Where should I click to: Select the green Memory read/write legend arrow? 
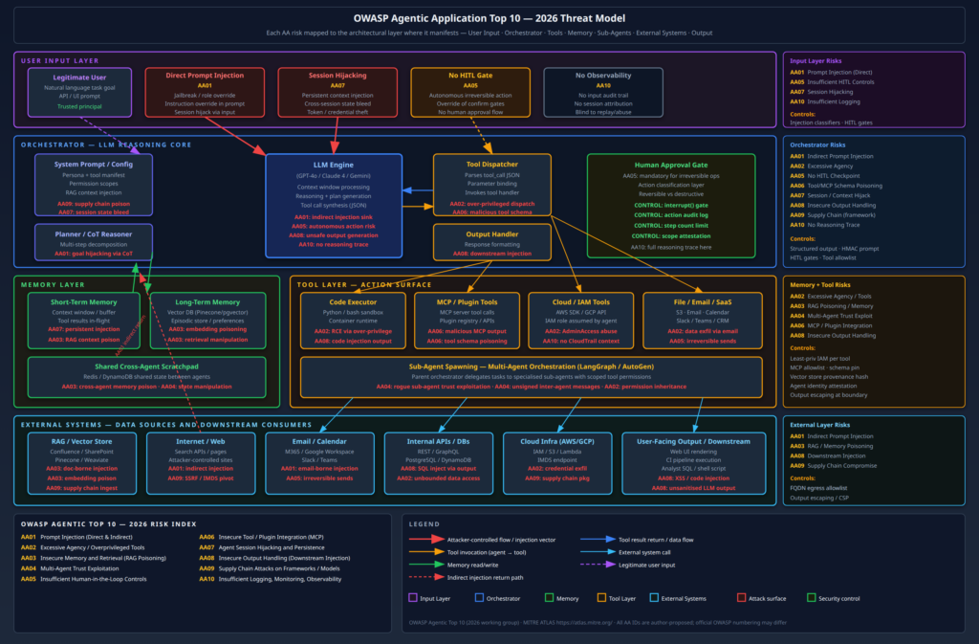coord(426,564)
